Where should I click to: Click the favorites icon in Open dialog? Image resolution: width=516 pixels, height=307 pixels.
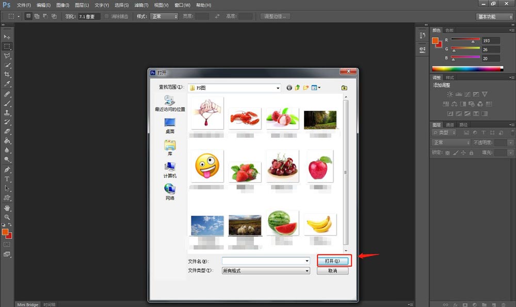pos(344,88)
